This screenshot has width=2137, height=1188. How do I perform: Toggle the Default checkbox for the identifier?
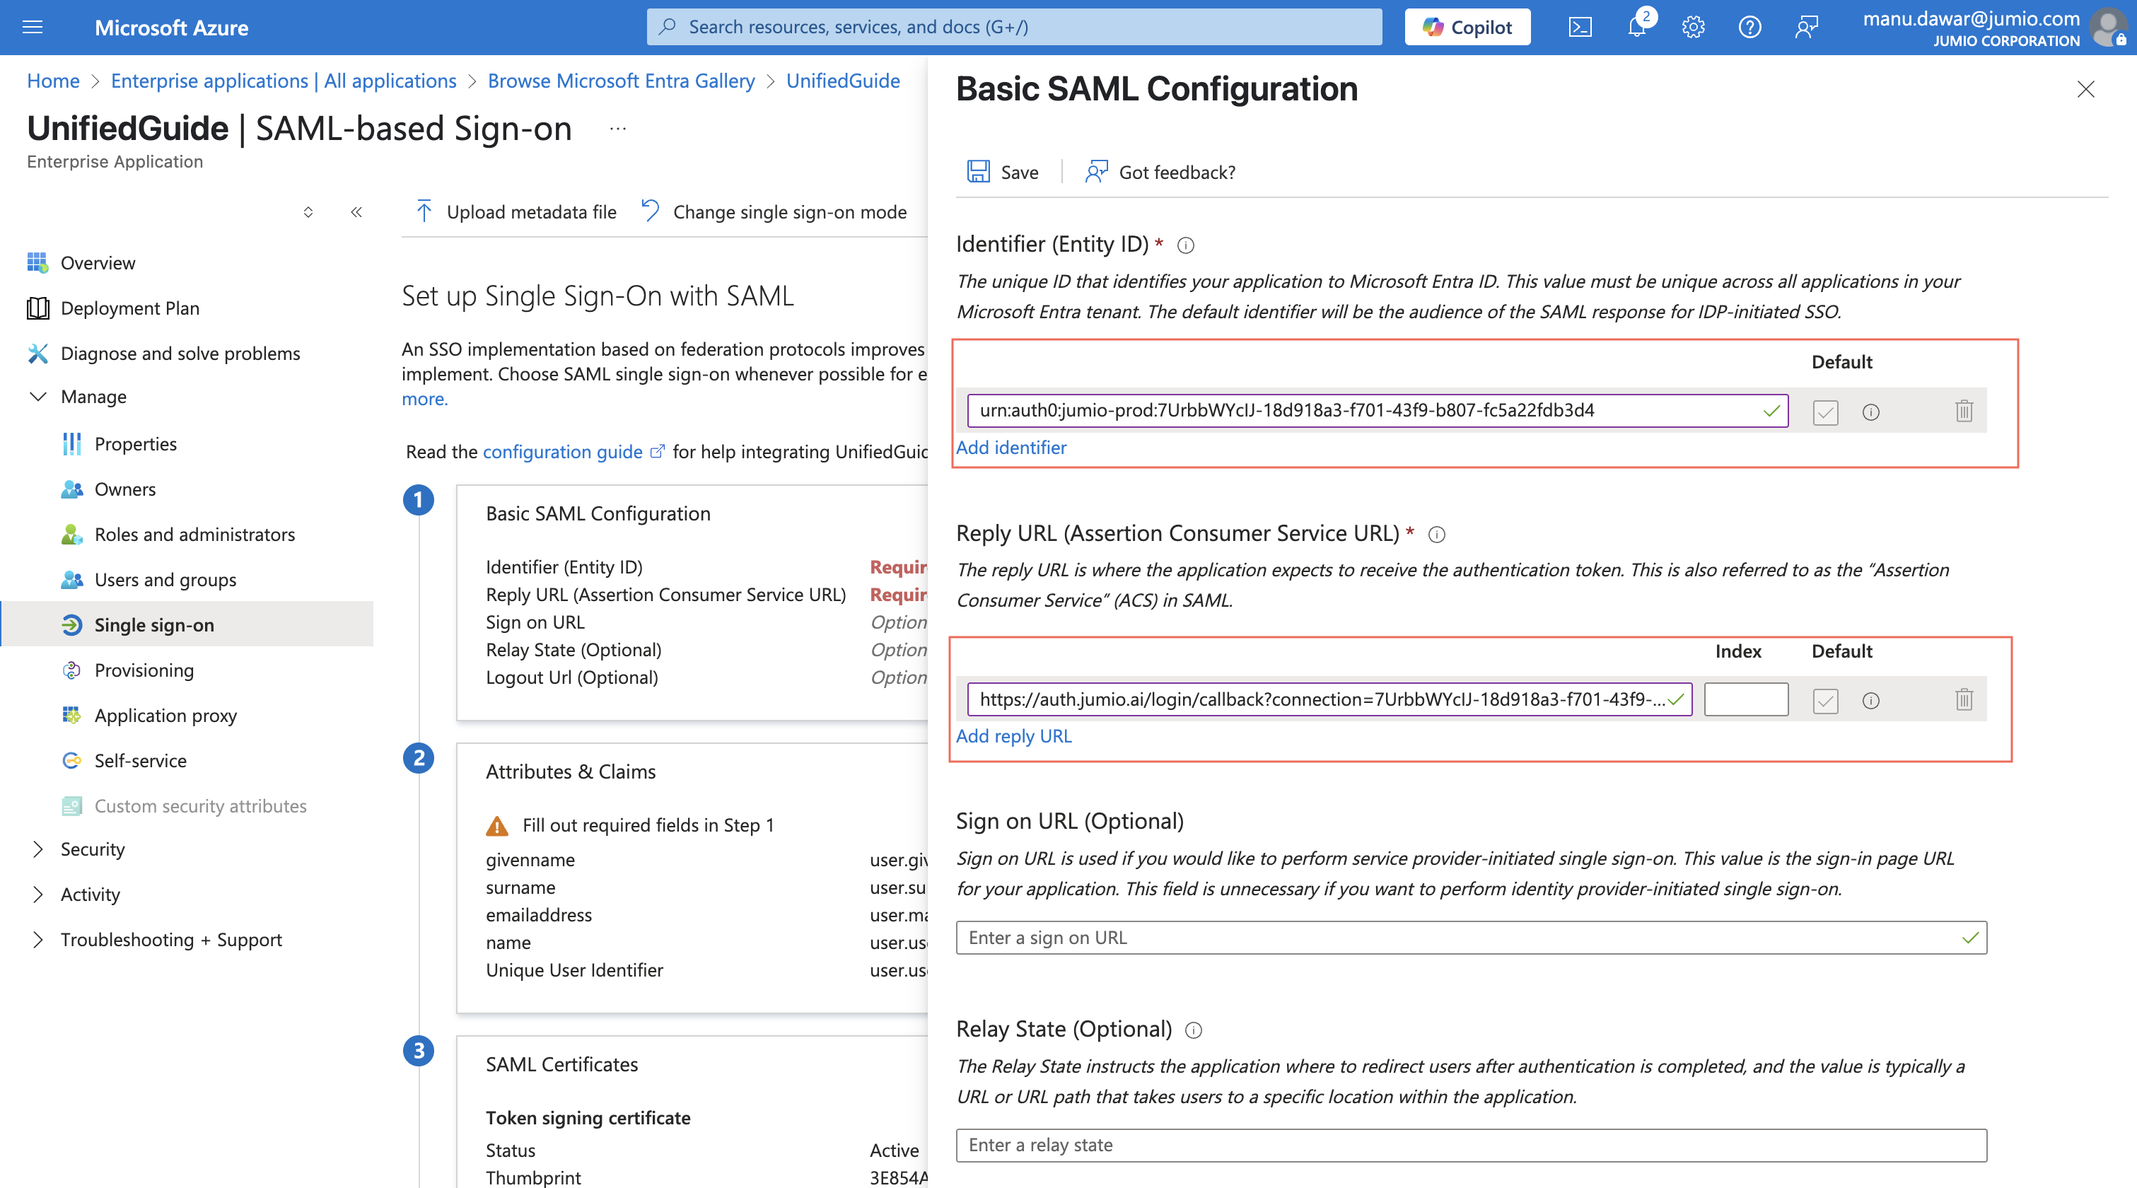tap(1825, 412)
